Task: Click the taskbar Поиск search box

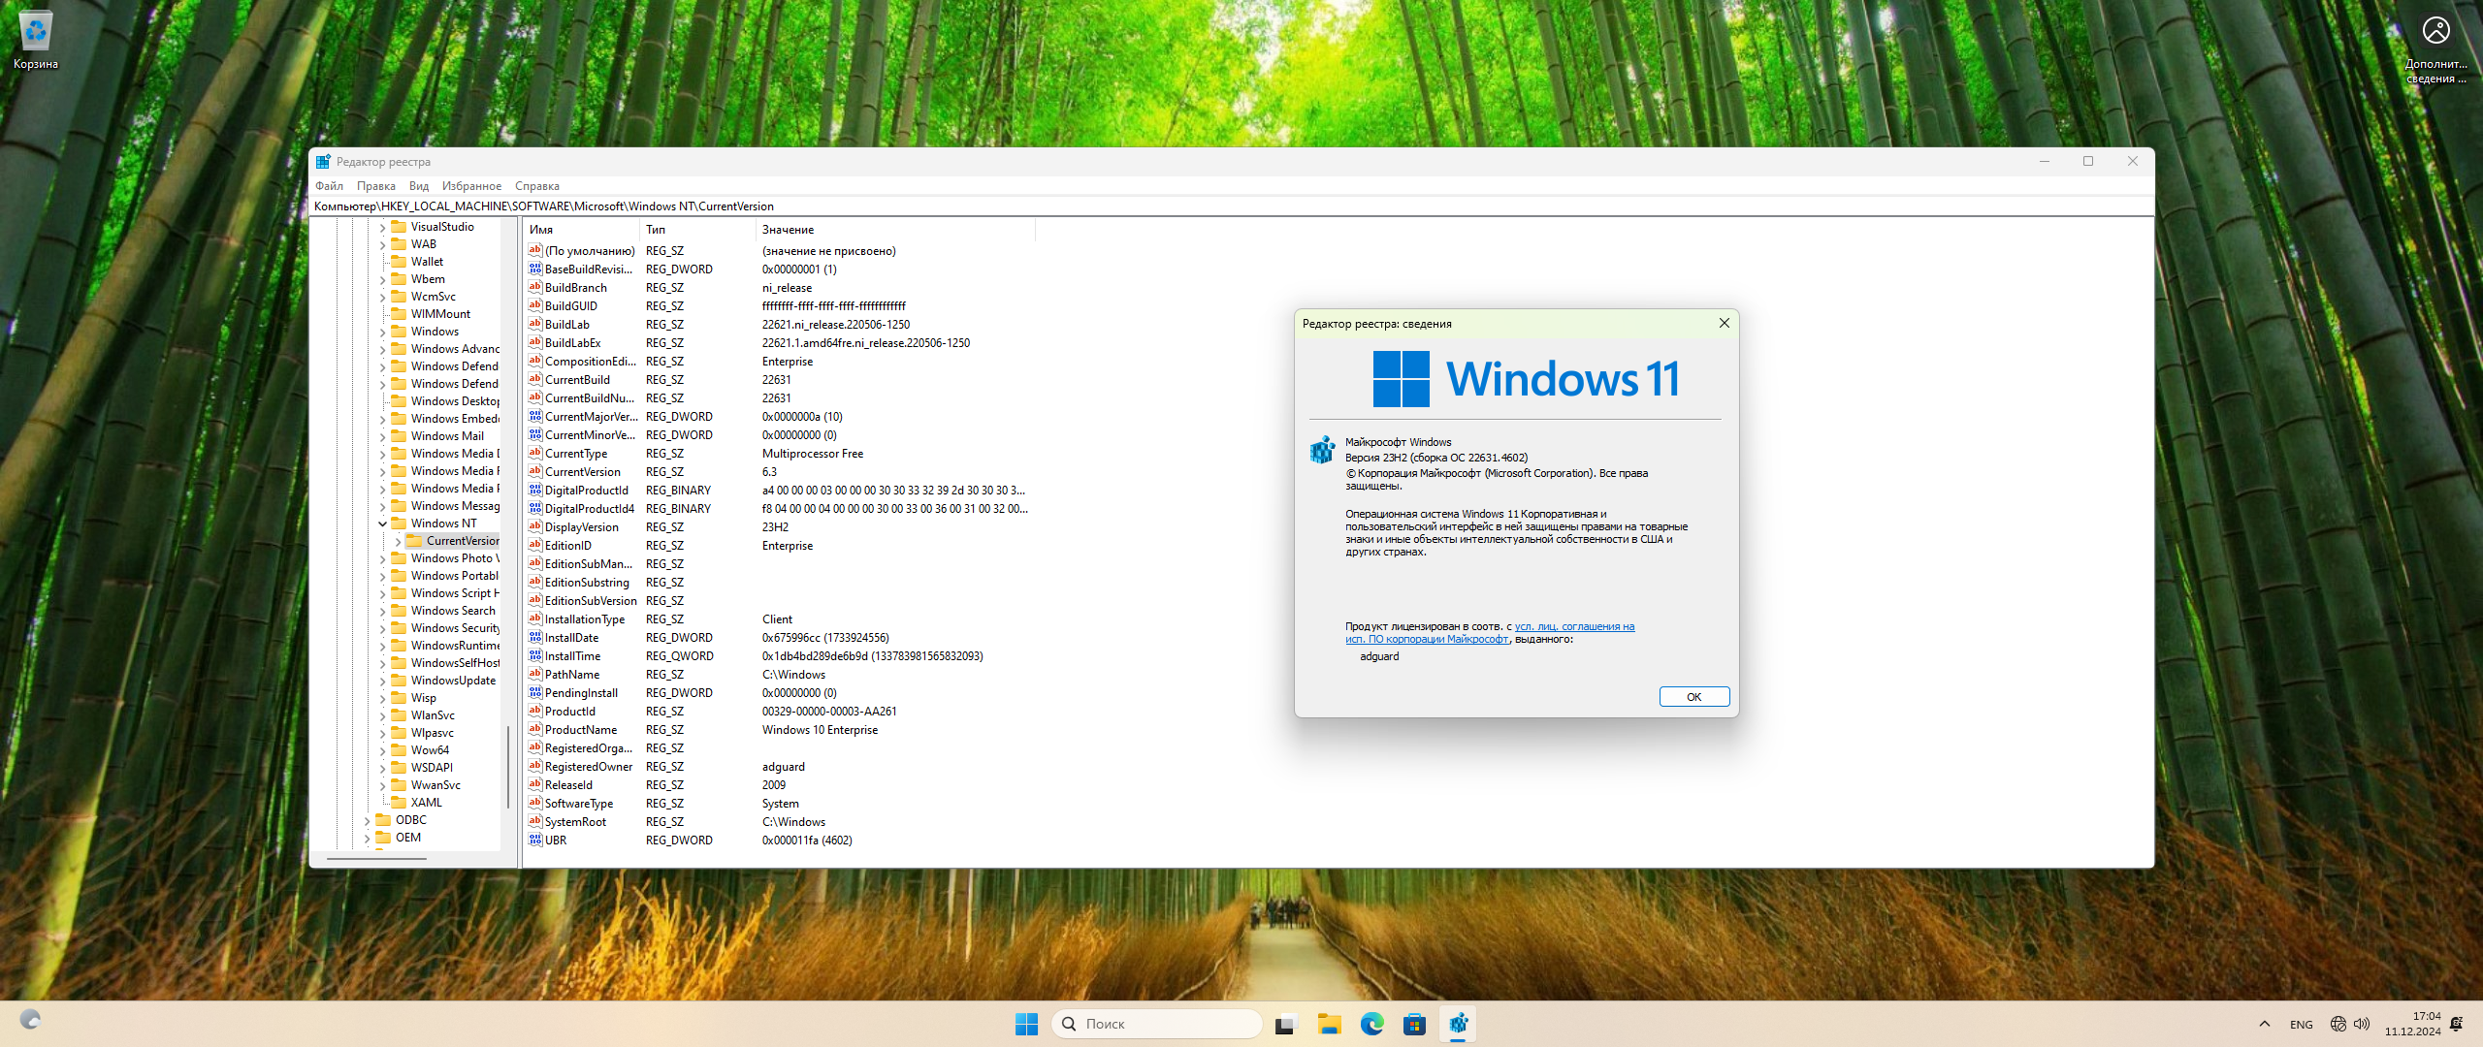Action: coord(1156,1024)
